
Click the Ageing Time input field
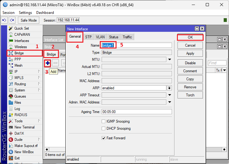pyautogui.click(x=136, y=112)
